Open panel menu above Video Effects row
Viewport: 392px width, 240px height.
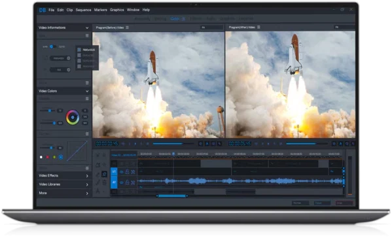coord(87,168)
